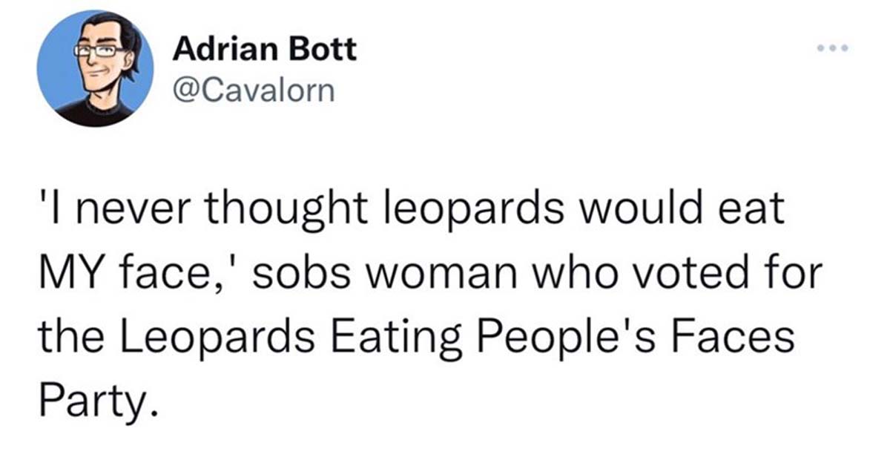Click Adrian Bott's cartoon profile avatar
Screen dimensions: 890x460
pos(94,68)
